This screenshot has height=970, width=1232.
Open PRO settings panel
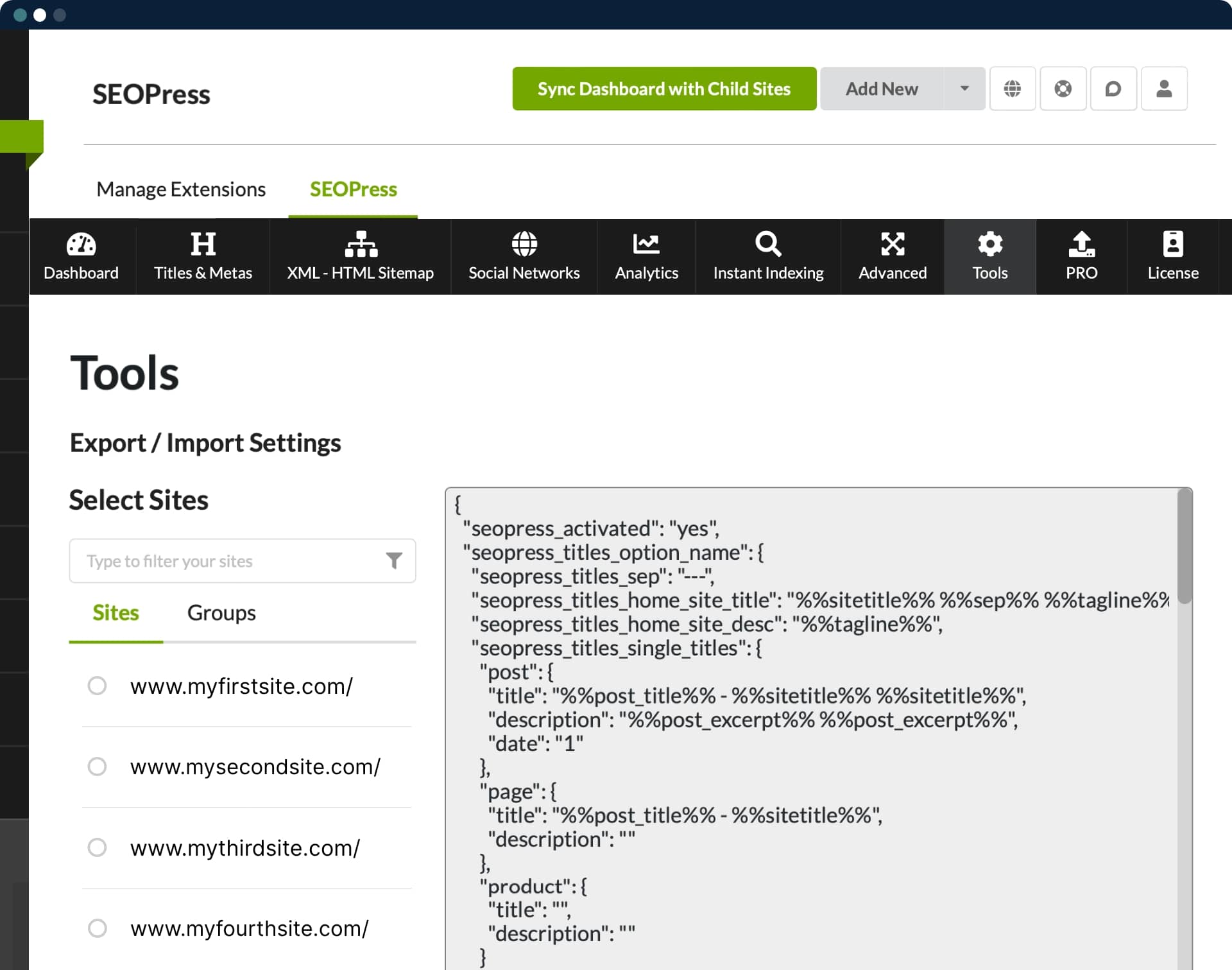point(1080,256)
